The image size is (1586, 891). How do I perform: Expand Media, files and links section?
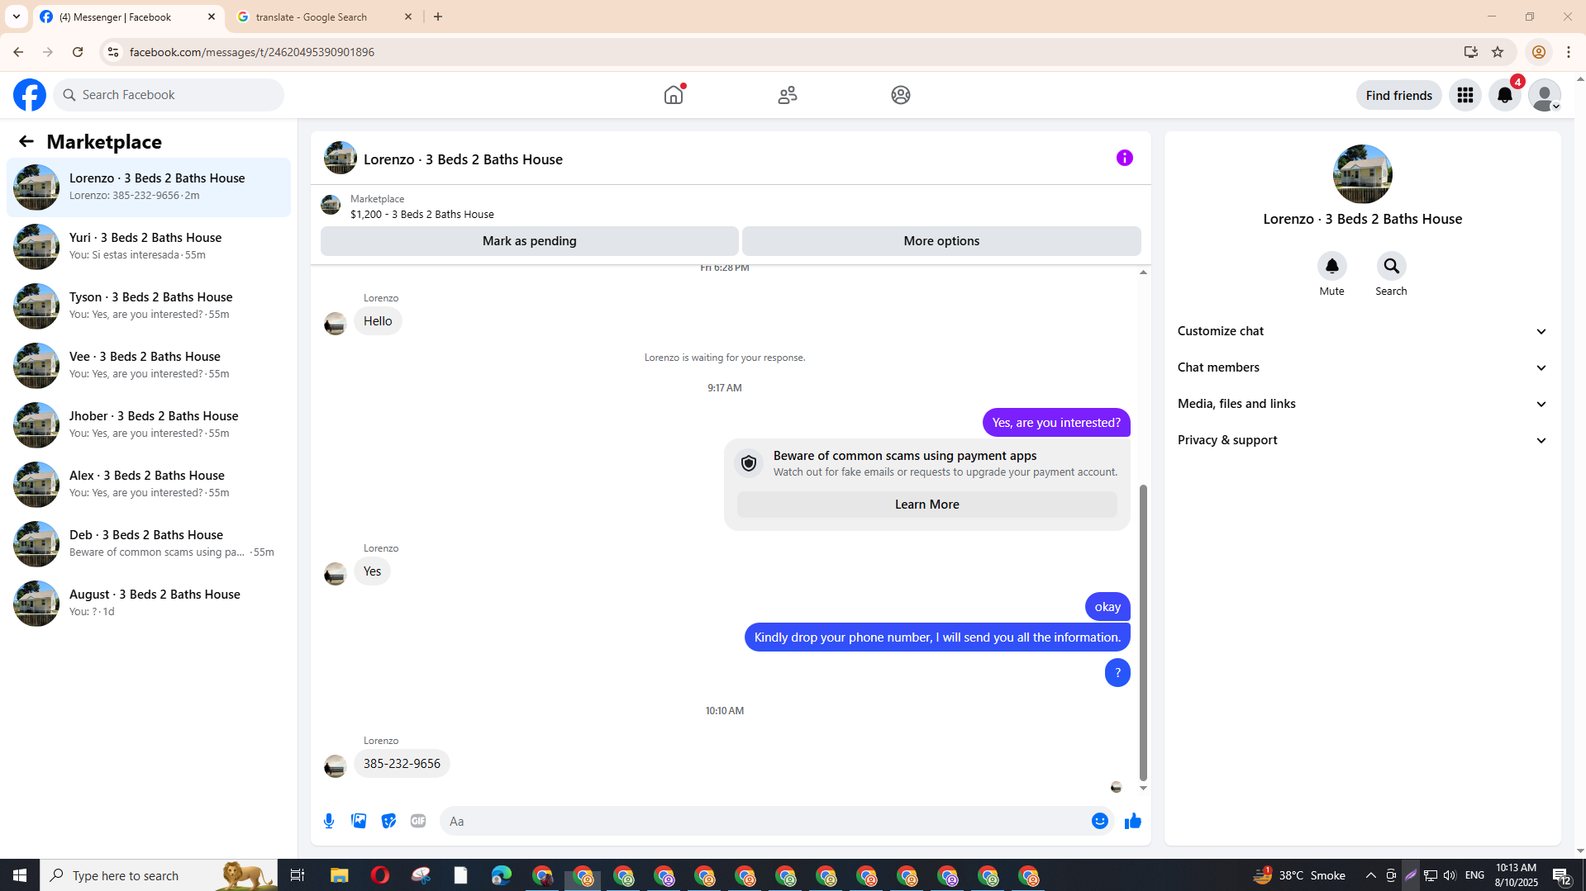1362,404
